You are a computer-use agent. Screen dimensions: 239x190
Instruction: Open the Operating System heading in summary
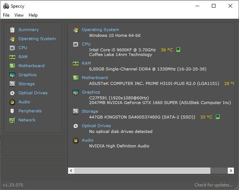[100, 30]
